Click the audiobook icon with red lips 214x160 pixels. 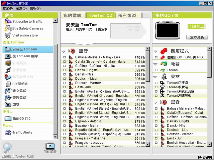click(x=8, y=77)
